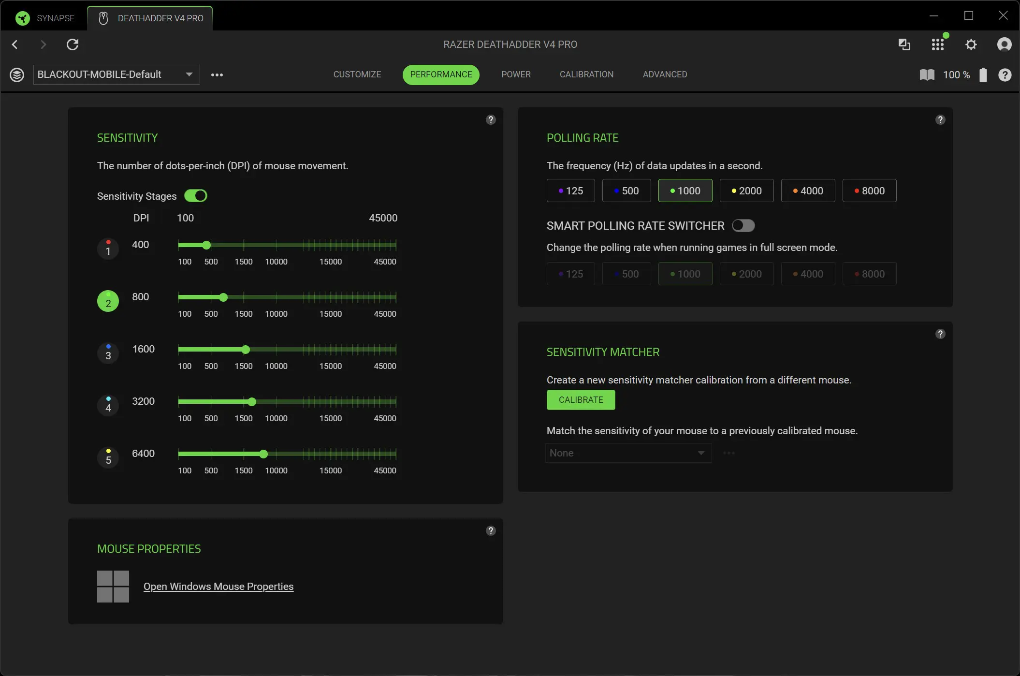Screen dimensions: 1020x676
Task: Open the user account avatar
Action: [1004, 44]
